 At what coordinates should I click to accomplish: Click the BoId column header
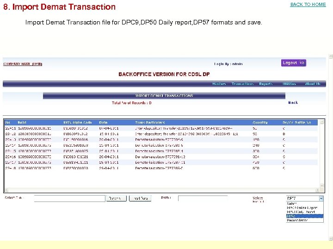coord(22,122)
